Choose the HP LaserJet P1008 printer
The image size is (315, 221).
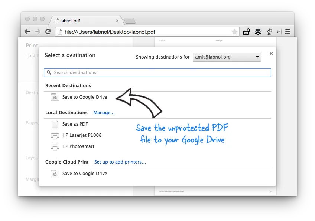[x=81, y=135]
